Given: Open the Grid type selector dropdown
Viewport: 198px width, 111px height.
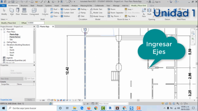Looking at the screenshot, I should pos(34,72).
